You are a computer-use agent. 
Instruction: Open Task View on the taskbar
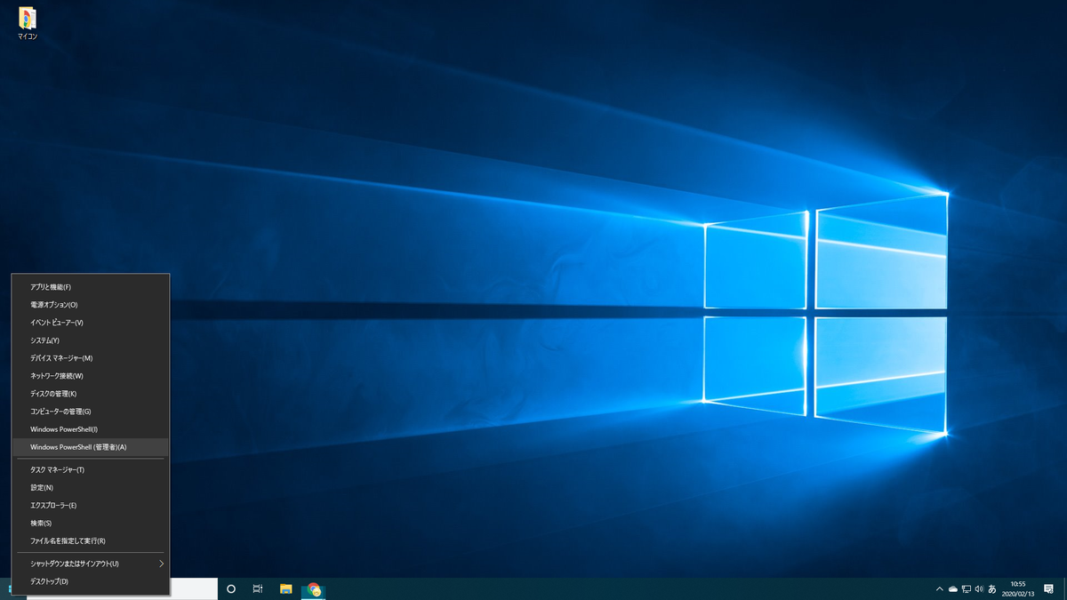click(258, 588)
